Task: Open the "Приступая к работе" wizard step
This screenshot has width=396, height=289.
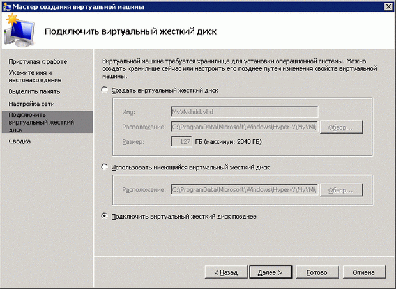Action: [x=38, y=62]
